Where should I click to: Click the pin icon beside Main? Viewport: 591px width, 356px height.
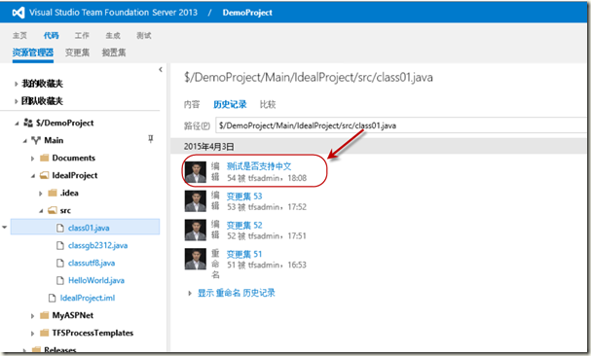tap(151, 139)
